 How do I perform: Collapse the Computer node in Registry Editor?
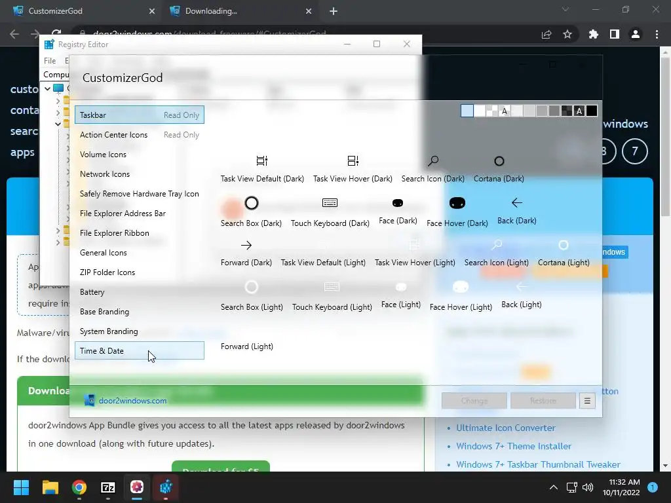pyautogui.click(x=47, y=88)
